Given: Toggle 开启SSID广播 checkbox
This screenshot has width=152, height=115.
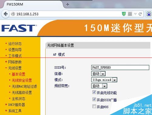Looking at the screenshot, I should 94,99.
